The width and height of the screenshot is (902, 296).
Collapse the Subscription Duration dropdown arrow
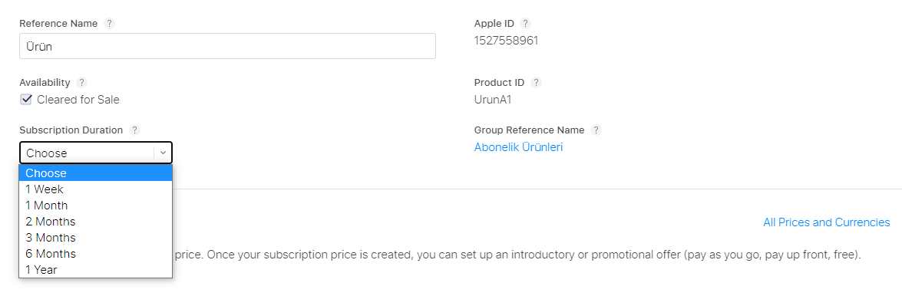(163, 153)
